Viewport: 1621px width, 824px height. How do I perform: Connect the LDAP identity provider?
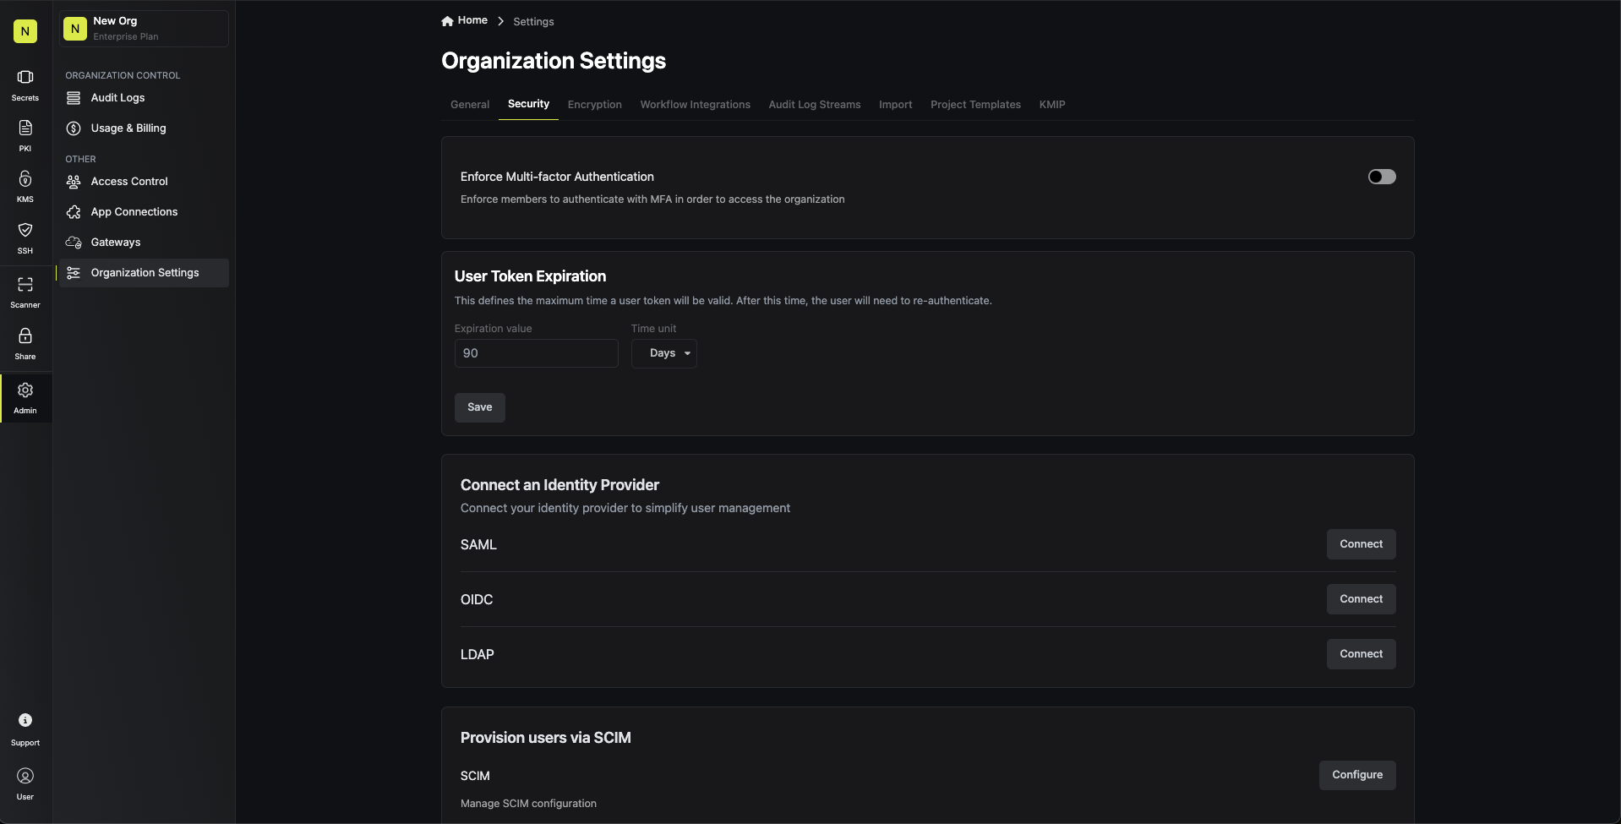click(x=1361, y=654)
